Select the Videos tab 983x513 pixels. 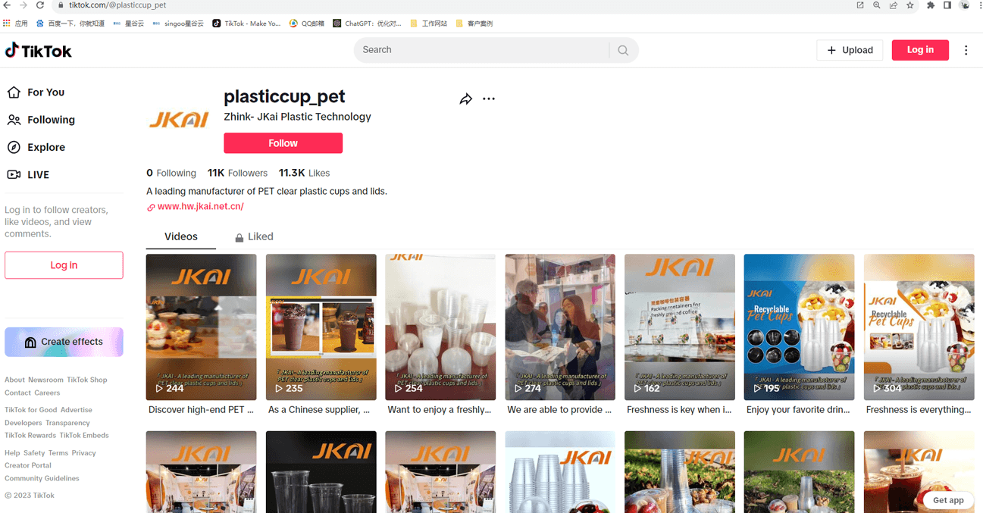[x=181, y=236]
